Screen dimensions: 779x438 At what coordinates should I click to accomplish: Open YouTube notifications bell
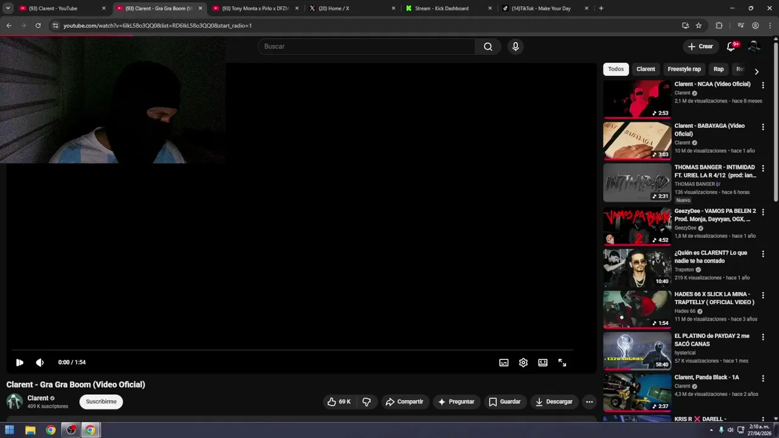point(732,46)
